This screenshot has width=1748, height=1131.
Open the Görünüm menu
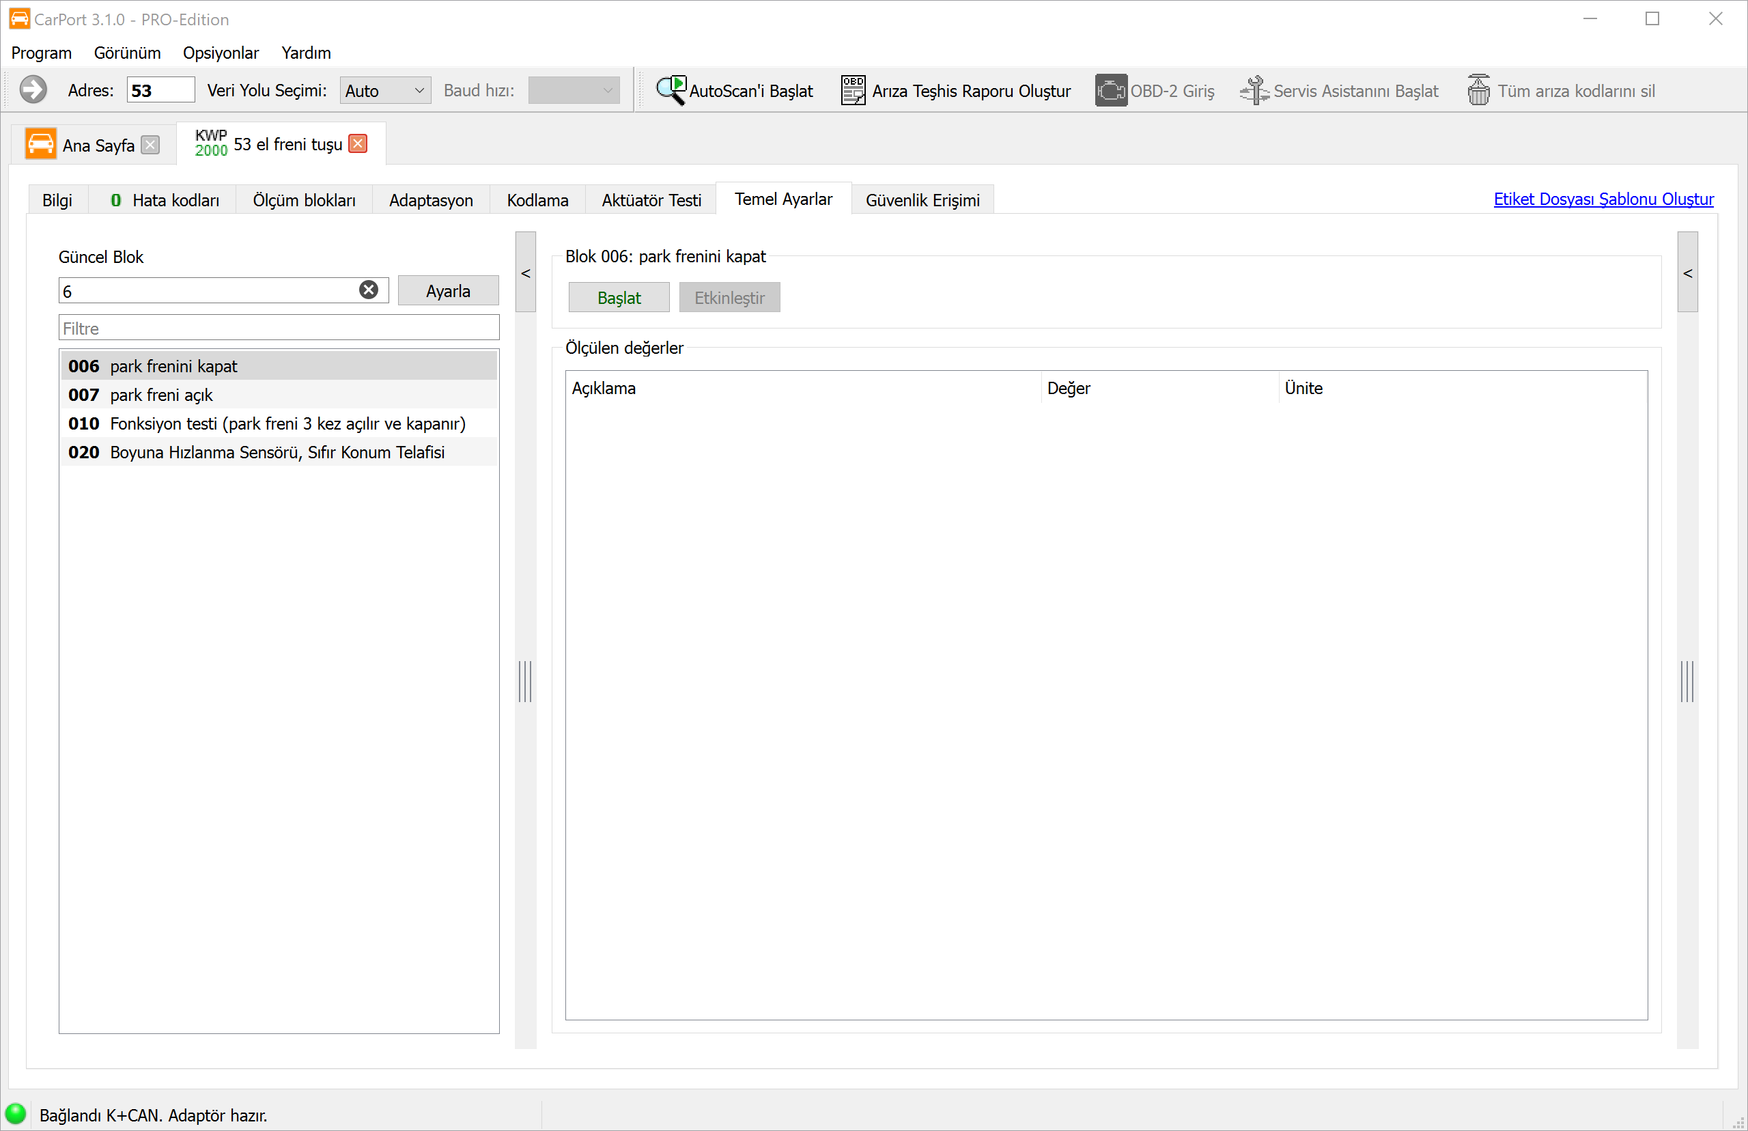pyautogui.click(x=128, y=53)
